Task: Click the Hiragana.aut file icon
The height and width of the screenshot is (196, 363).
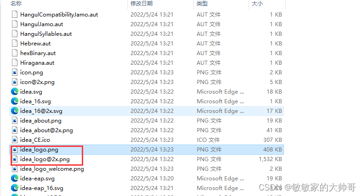Action: point(15,63)
